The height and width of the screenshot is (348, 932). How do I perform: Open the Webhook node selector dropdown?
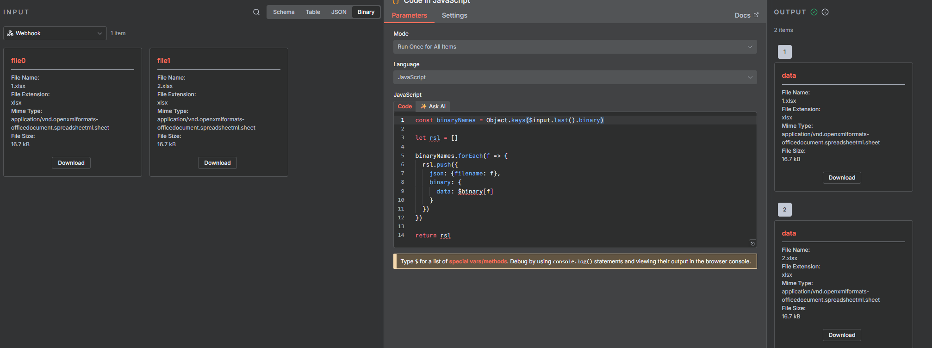(x=55, y=33)
